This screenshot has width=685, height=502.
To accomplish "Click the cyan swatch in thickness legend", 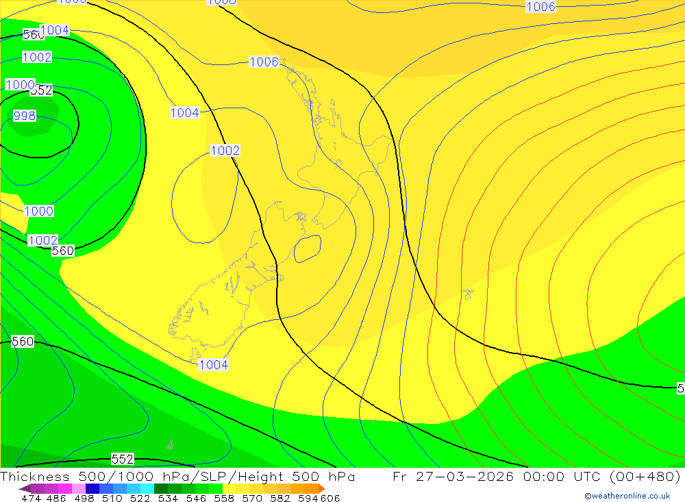I will [x=147, y=488].
